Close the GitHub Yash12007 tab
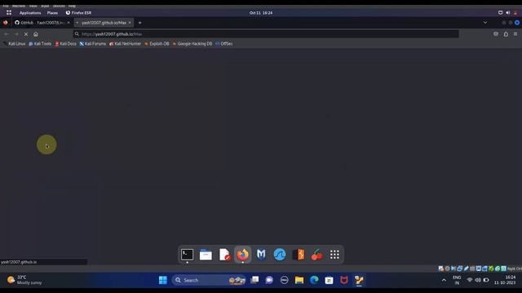 coord(69,23)
